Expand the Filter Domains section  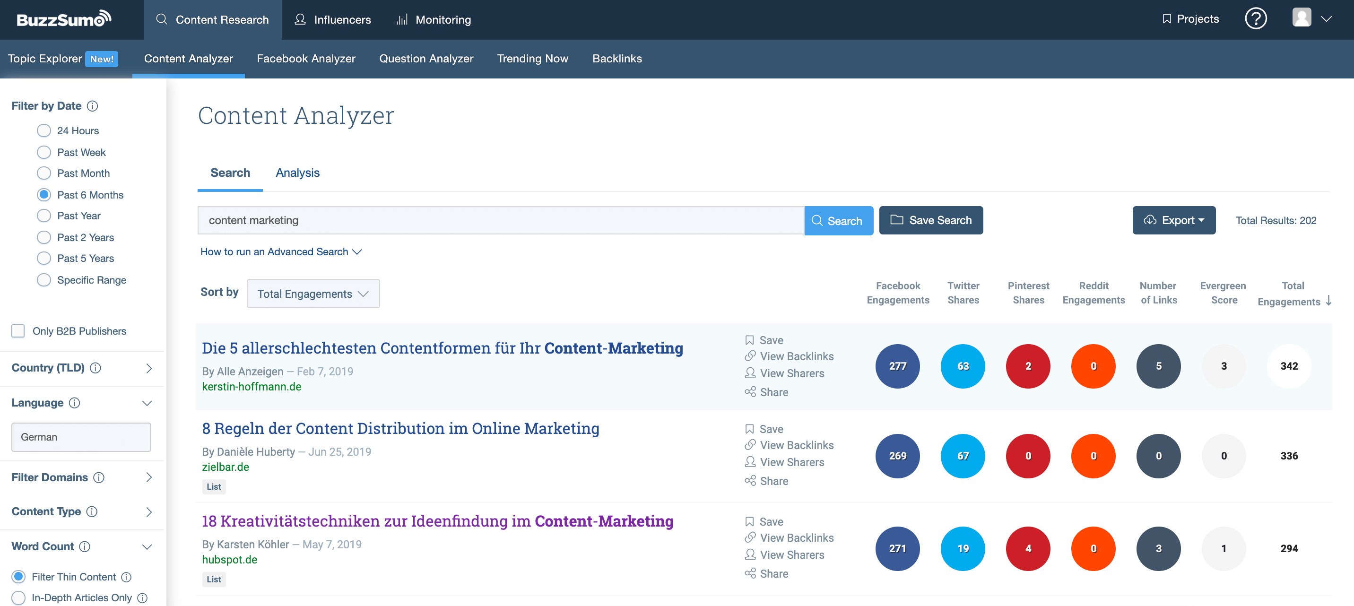[149, 478]
